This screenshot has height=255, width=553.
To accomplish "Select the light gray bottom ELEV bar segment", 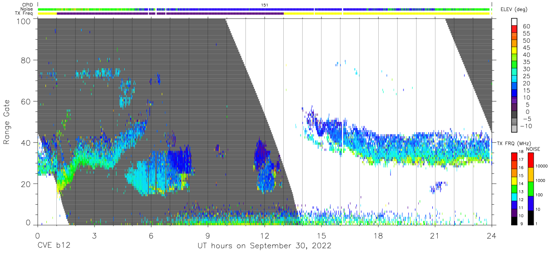I will pos(515,129).
